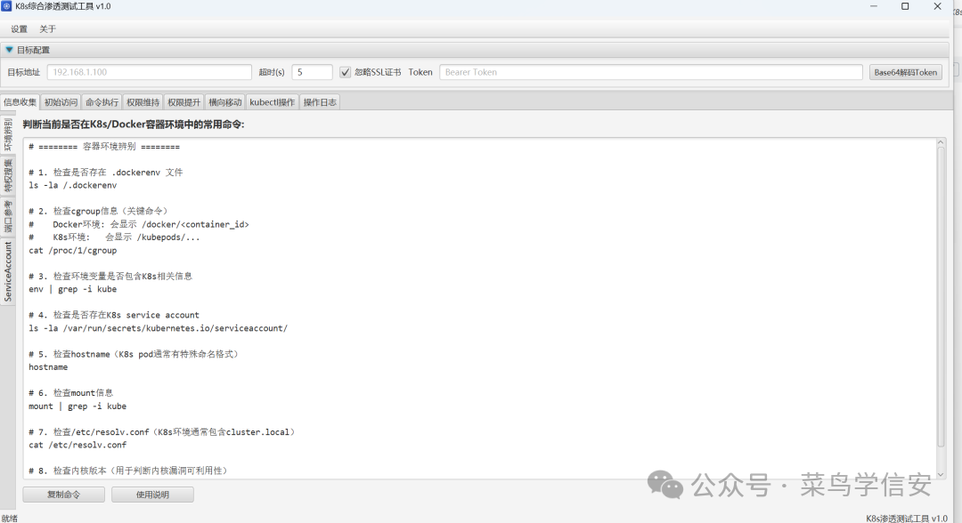Maximize the K8s tool window
962x523 pixels.
click(905, 6)
